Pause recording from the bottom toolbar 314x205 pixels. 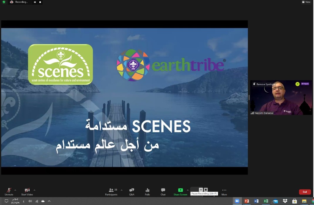tap(201, 190)
